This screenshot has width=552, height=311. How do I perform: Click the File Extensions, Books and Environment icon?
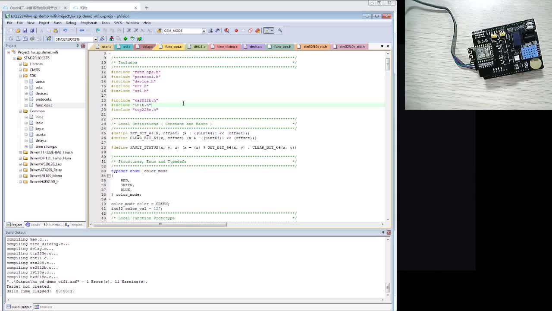point(111,39)
